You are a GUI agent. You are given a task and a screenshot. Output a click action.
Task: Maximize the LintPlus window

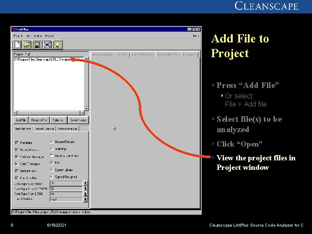coord(194,29)
